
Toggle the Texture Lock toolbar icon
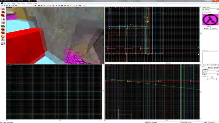[x=80, y=5]
